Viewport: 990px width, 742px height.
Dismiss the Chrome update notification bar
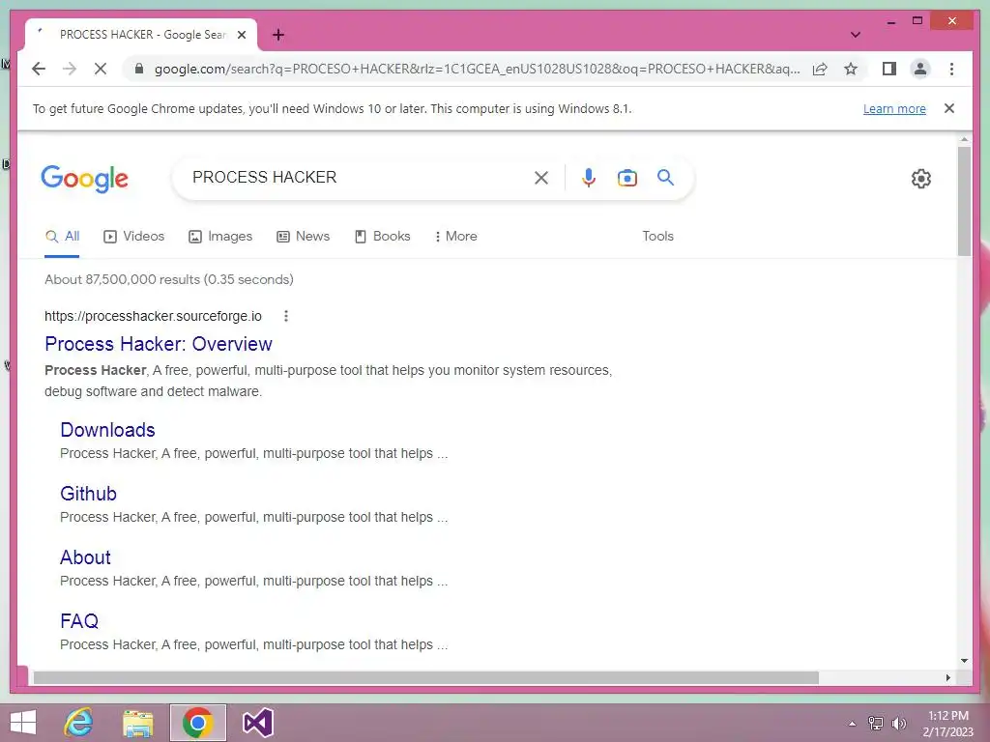click(949, 108)
